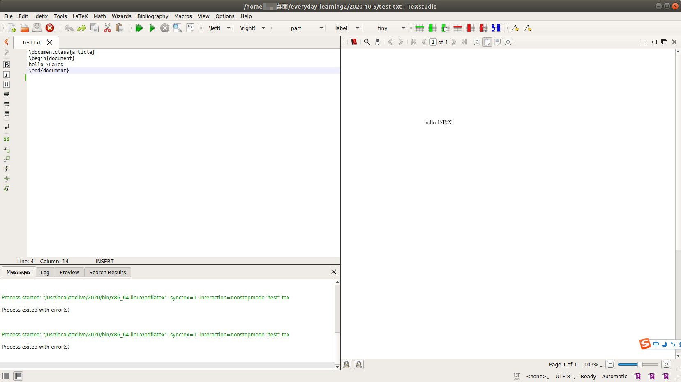Toggle side panel at bottom-left status bar
The image size is (681, 382).
(6, 376)
